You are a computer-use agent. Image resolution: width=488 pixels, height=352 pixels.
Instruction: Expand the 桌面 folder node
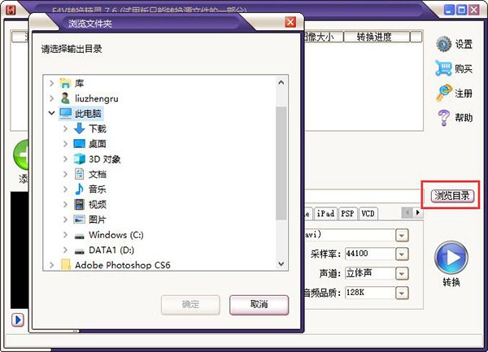65,143
